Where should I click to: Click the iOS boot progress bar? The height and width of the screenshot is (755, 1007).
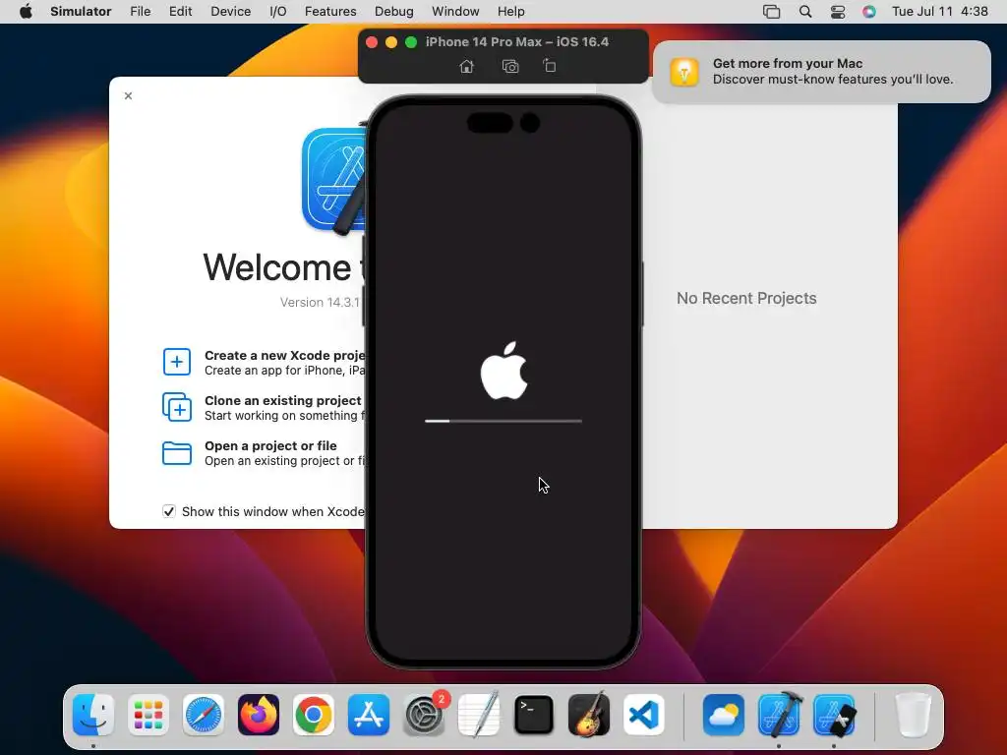pos(503,421)
